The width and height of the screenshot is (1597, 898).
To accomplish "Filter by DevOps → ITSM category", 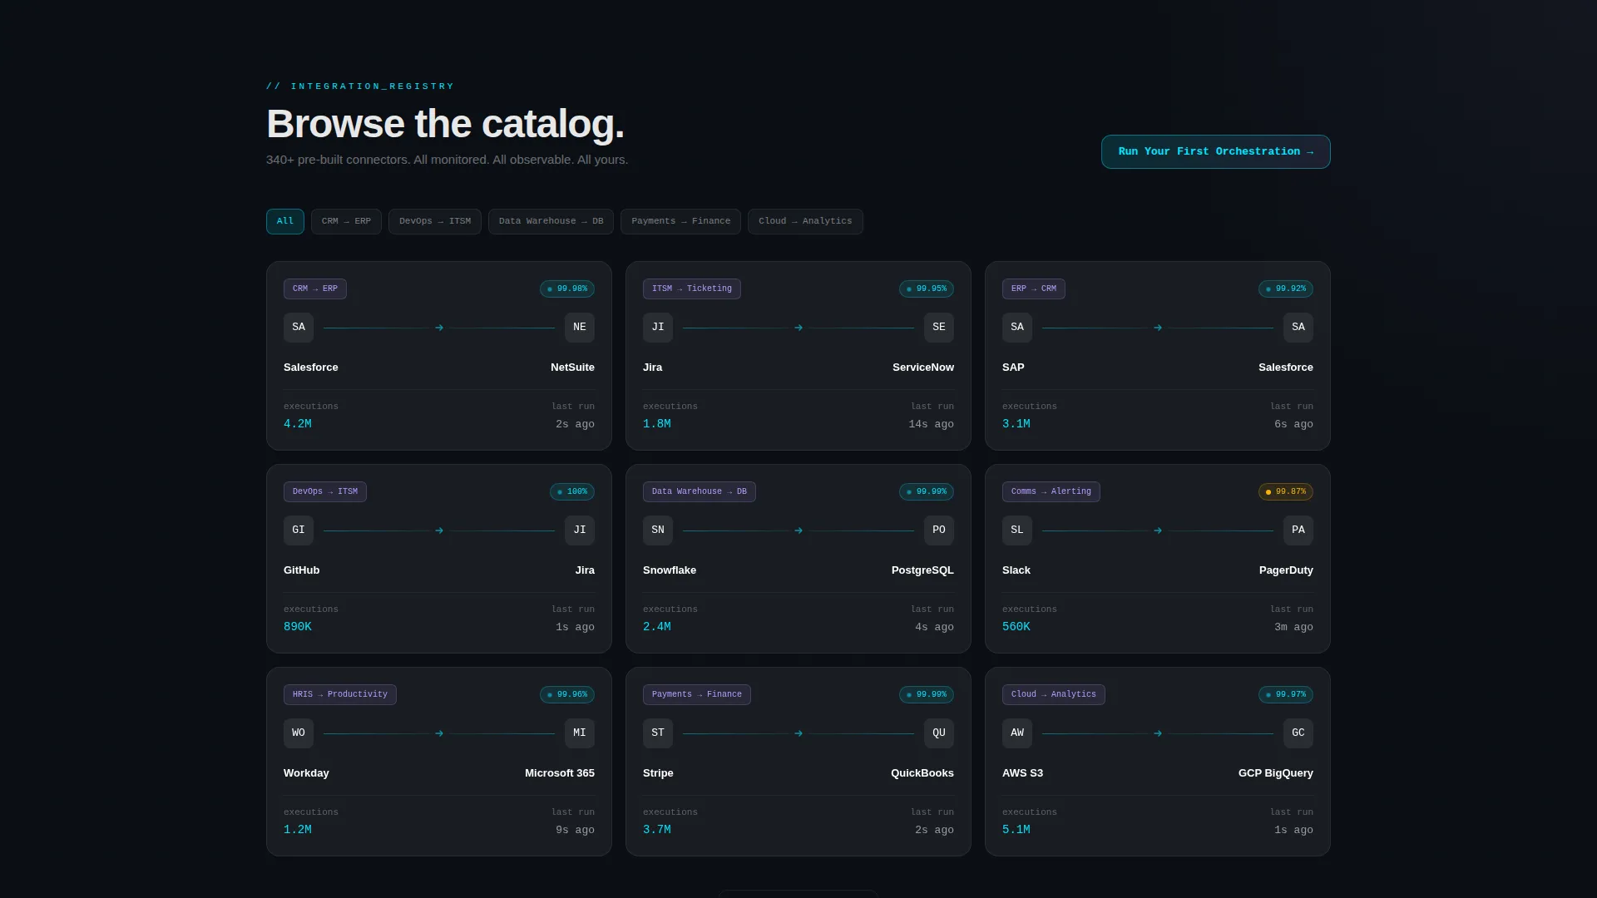I will 435,221.
